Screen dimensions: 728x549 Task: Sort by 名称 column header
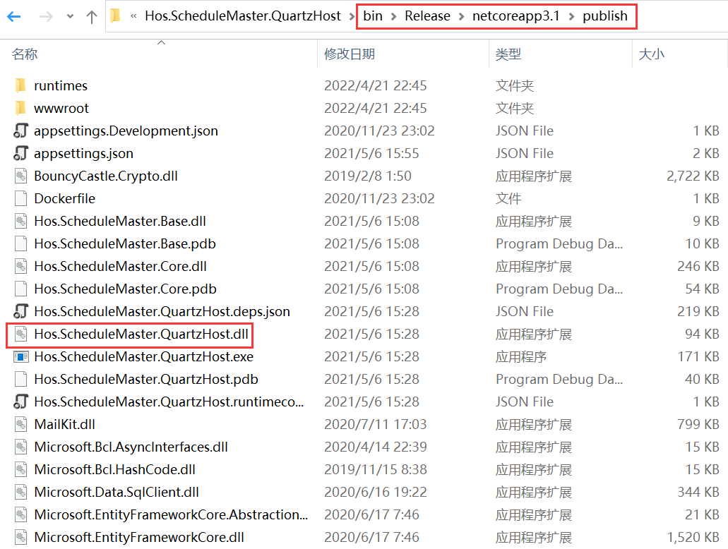25,54
